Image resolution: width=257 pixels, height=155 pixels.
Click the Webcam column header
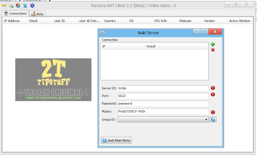190,21
